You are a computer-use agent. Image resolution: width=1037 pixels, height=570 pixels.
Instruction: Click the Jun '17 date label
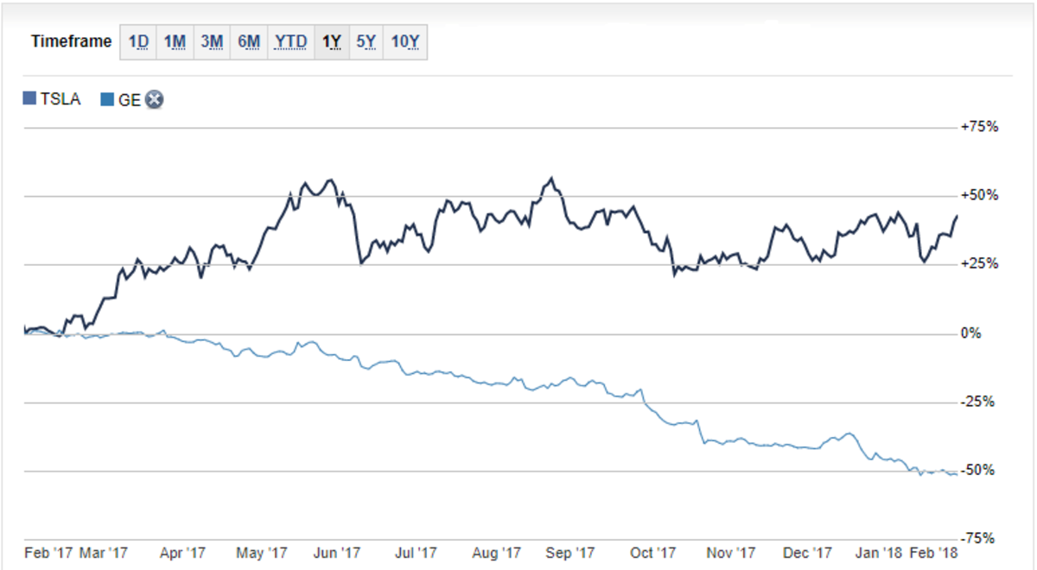click(338, 552)
